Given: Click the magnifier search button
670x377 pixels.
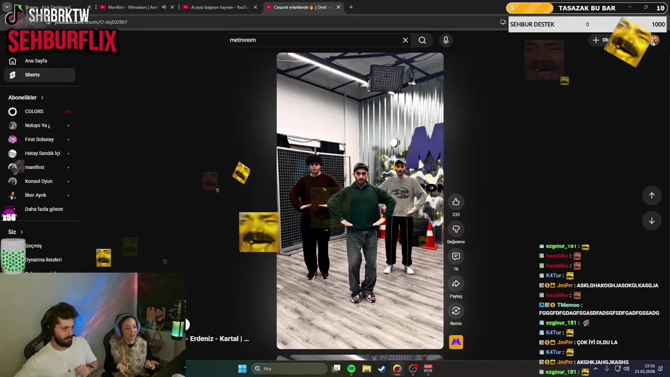Looking at the screenshot, I should [x=422, y=40].
